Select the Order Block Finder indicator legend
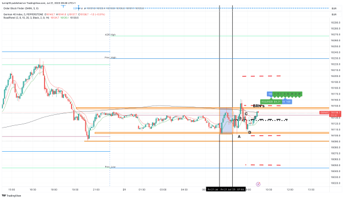 pos(21,8)
